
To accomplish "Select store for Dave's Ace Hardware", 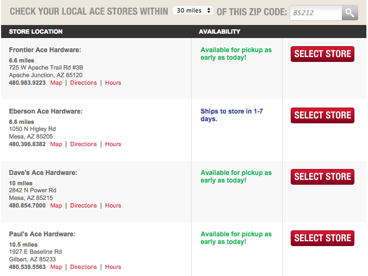I will pyautogui.click(x=322, y=177).
